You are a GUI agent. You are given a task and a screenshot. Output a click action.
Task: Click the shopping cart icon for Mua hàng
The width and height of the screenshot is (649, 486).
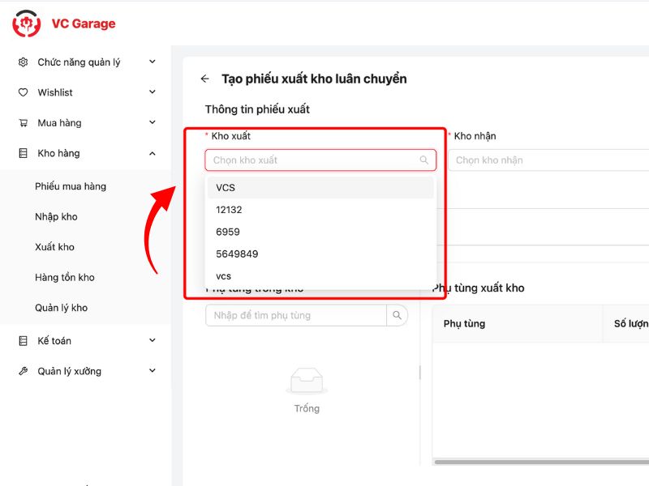(23, 123)
